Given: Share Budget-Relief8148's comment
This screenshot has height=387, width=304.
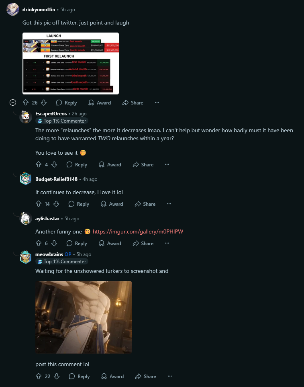Looking at the screenshot, I should click(x=145, y=204).
